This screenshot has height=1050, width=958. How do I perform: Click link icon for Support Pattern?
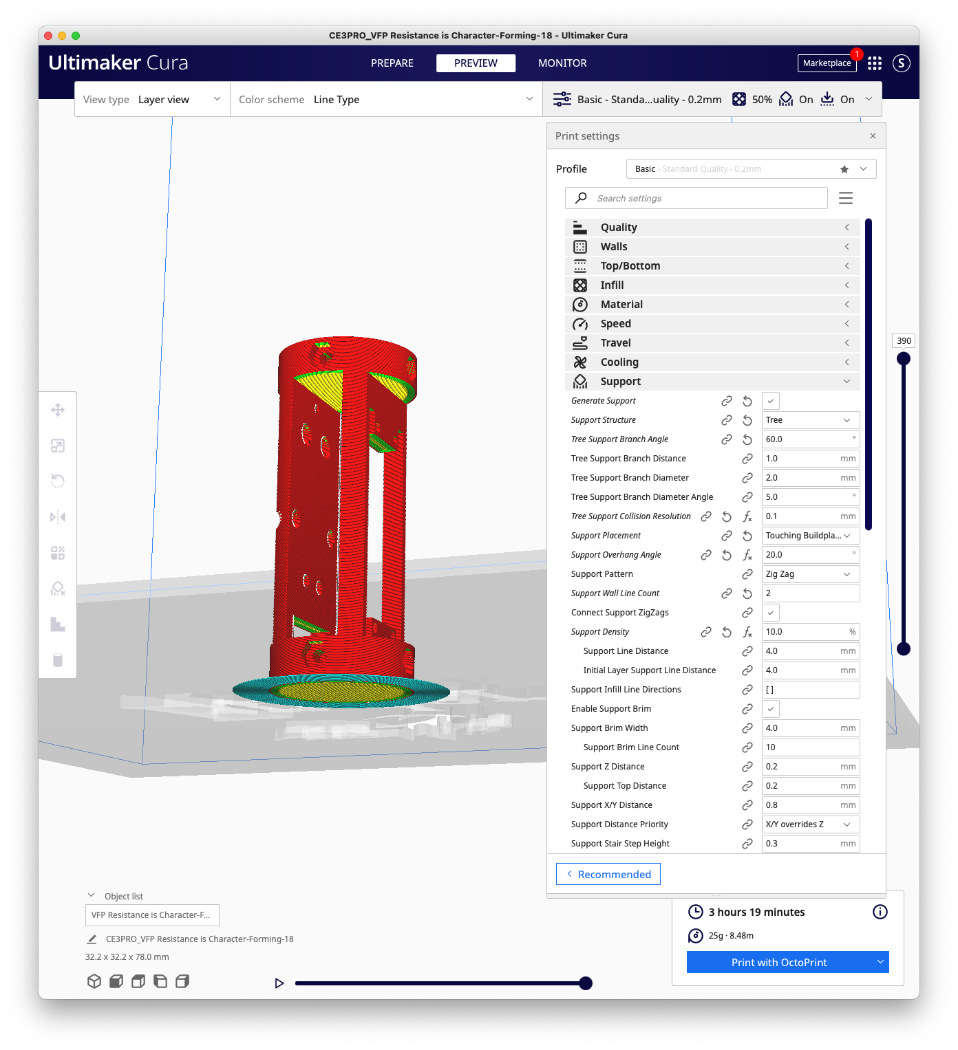coord(747,574)
